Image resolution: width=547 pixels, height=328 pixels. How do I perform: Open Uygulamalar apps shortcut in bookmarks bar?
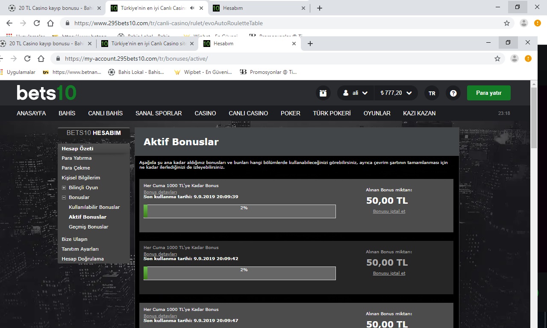18,72
